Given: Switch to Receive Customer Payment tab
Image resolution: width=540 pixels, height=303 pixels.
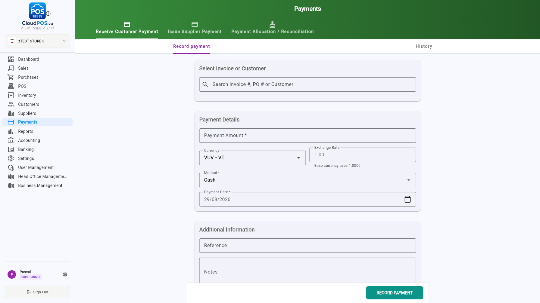Looking at the screenshot, I should tap(127, 28).
